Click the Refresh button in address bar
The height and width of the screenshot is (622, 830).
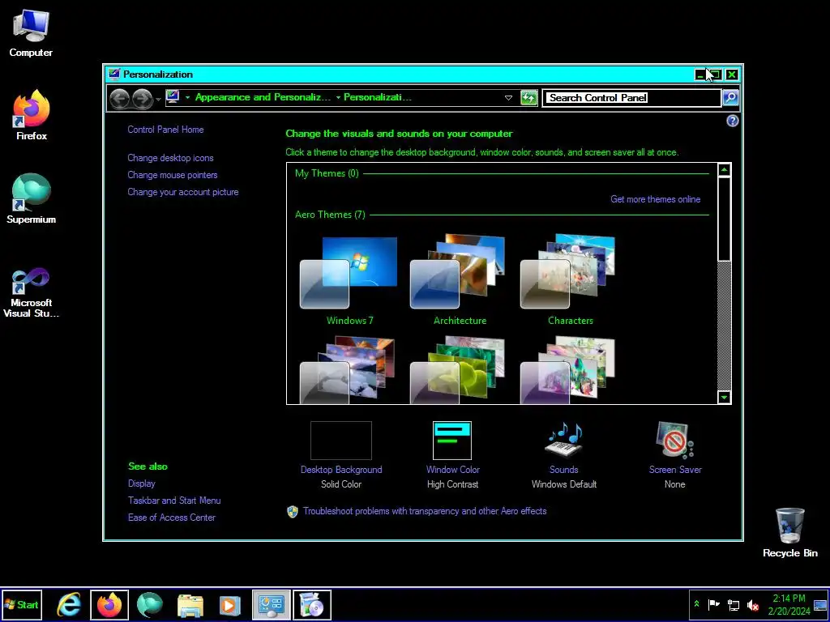(528, 97)
